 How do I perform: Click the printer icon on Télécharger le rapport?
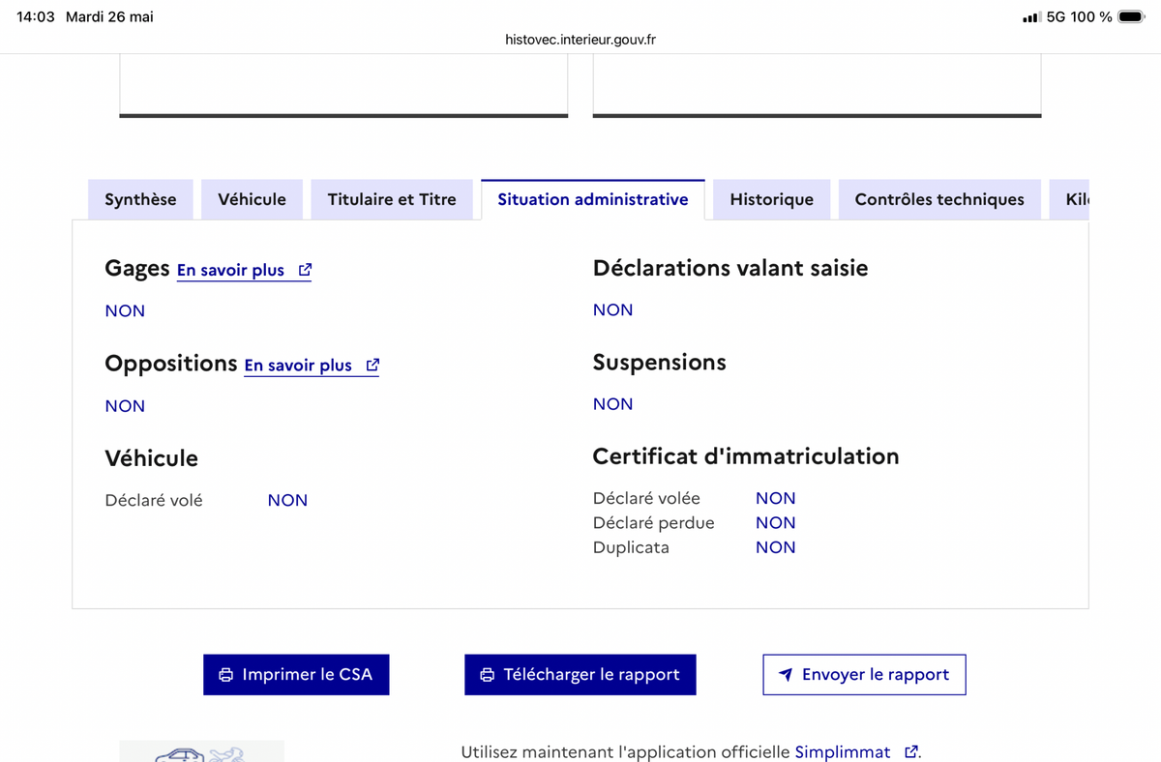click(x=488, y=675)
